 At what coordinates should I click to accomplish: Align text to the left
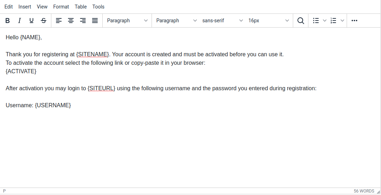pos(59,21)
